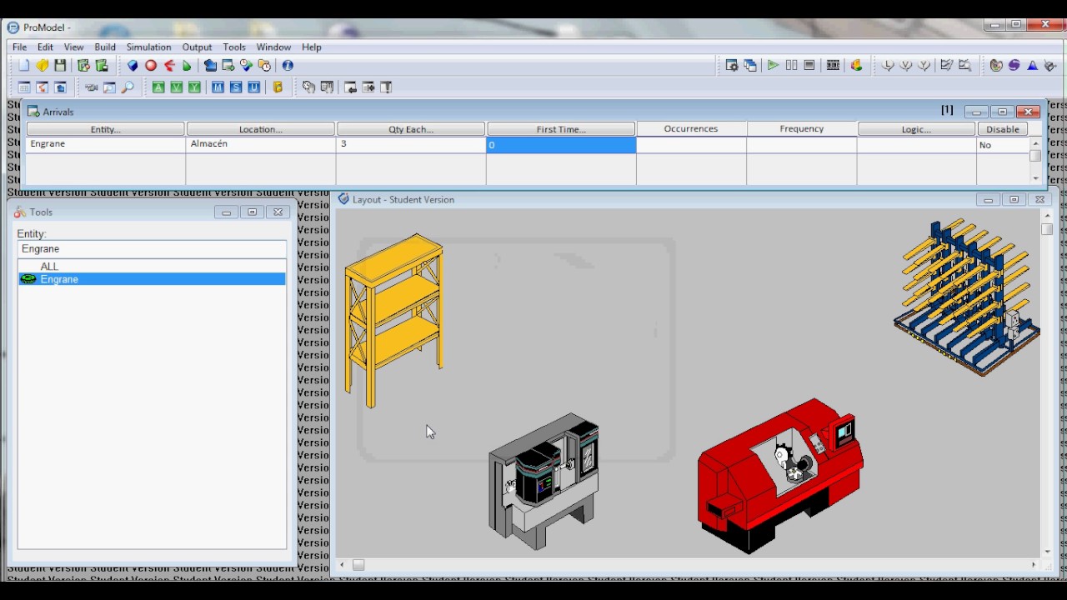
Task: Click the stop simulation icon
Action: (809, 65)
